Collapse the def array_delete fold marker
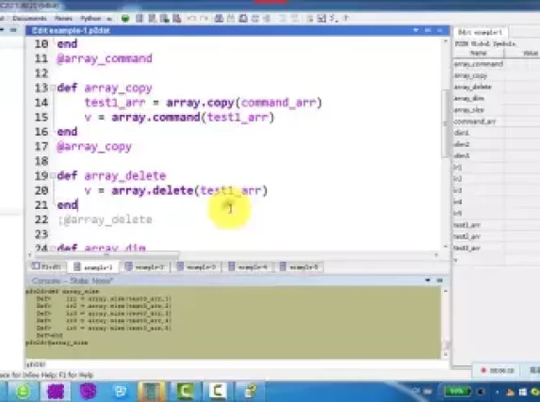This screenshot has height=402, width=540. click(53, 176)
